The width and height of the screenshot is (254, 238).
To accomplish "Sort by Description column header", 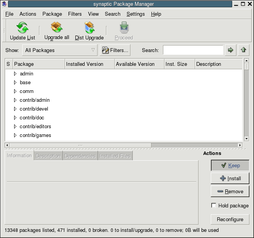I will click(218, 64).
